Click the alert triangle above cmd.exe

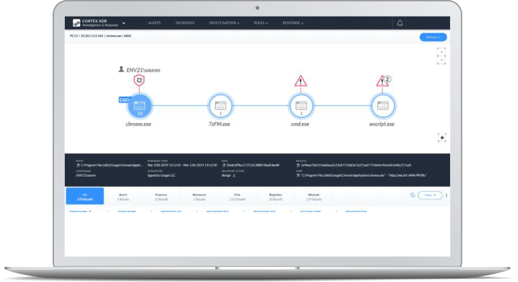[x=301, y=81]
